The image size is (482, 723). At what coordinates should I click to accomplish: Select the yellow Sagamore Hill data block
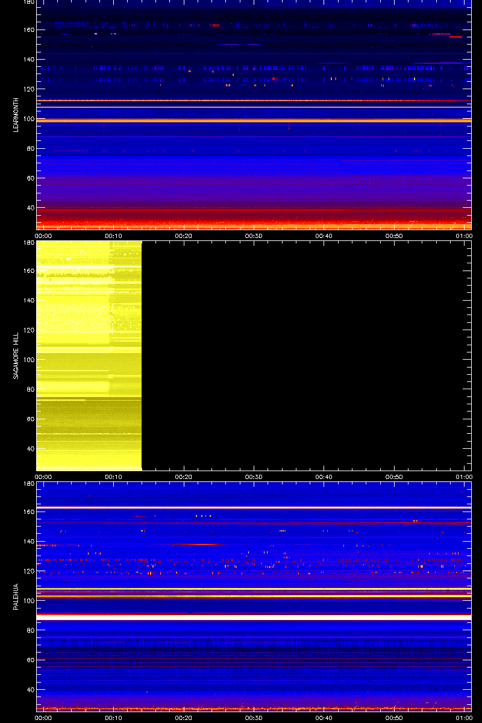(89, 355)
